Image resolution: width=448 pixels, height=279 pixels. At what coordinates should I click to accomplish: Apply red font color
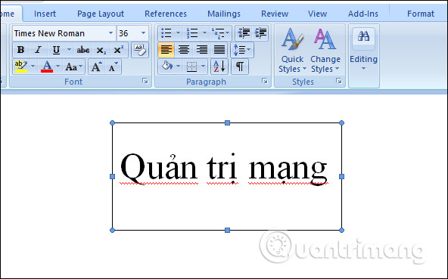[47, 67]
